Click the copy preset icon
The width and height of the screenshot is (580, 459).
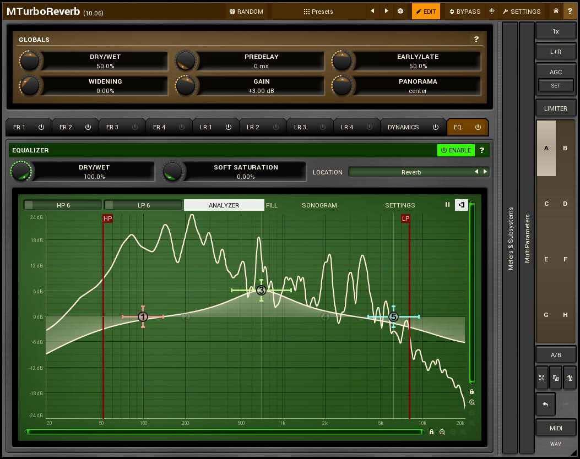point(556,378)
